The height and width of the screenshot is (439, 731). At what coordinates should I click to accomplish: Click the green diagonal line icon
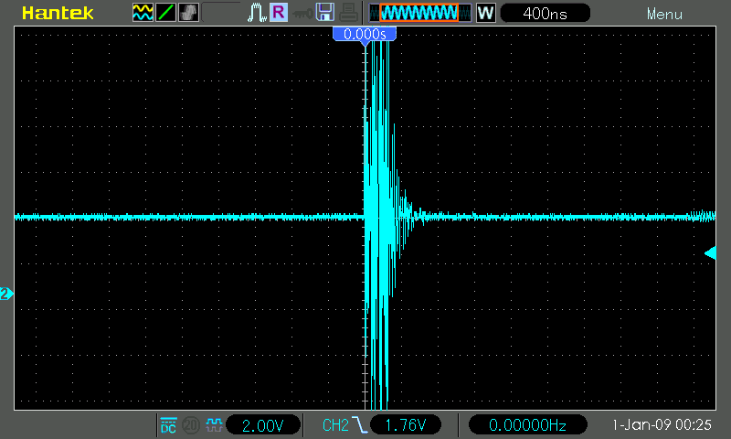[165, 13]
